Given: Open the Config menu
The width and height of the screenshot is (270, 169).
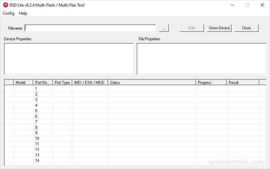Looking at the screenshot, I should point(8,13).
